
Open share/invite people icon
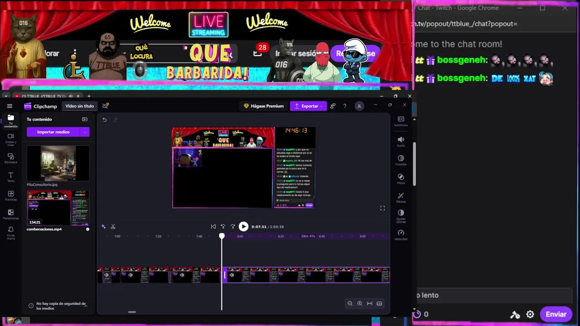pyautogui.click(x=333, y=106)
